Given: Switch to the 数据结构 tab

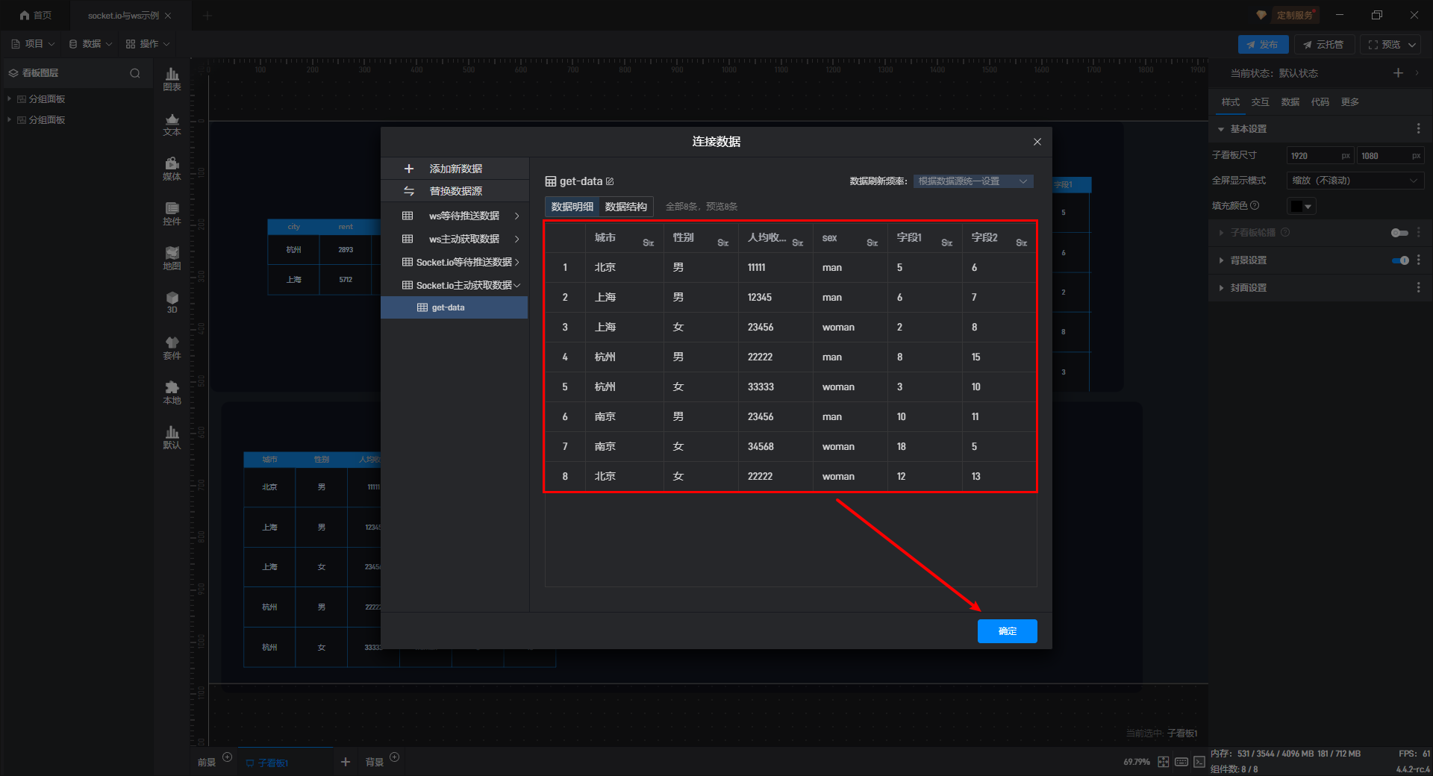Looking at the screenshot, I should click(x=626, y=207).
